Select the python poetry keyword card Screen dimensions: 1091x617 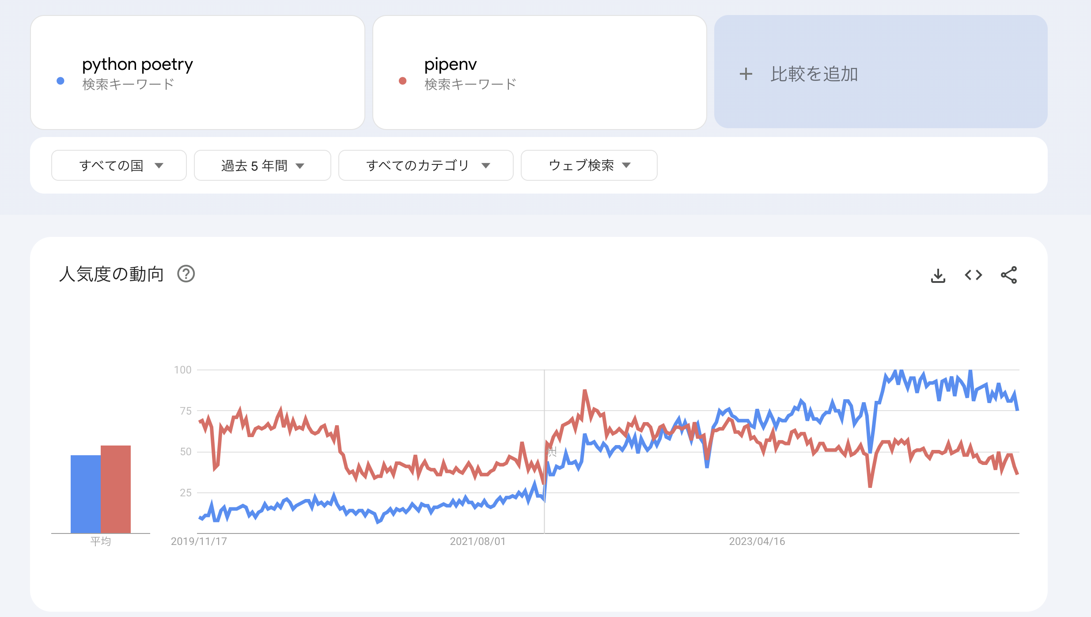(x=197, y=71)
